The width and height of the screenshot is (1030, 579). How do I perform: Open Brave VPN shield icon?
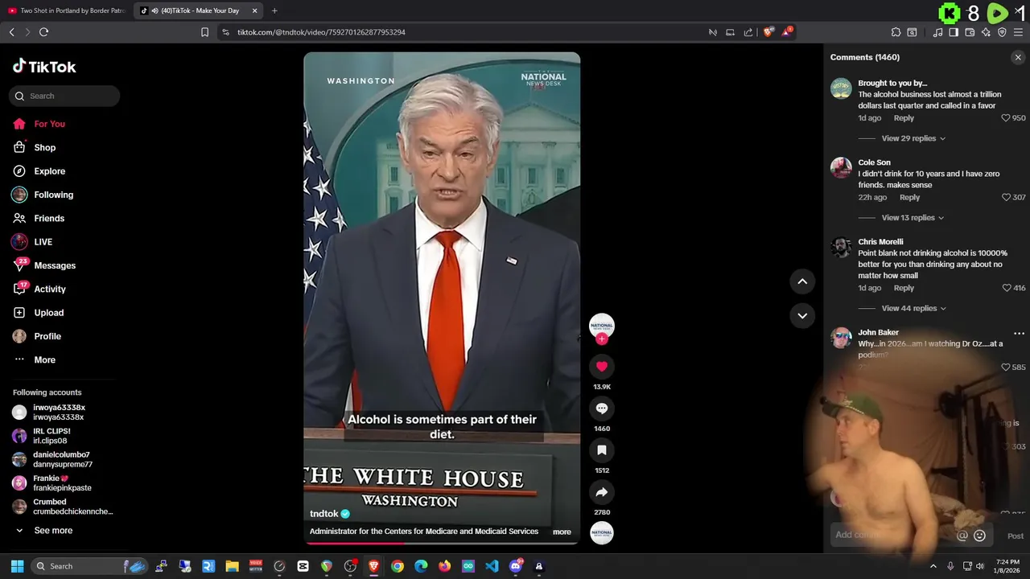tap(1002, 32)
